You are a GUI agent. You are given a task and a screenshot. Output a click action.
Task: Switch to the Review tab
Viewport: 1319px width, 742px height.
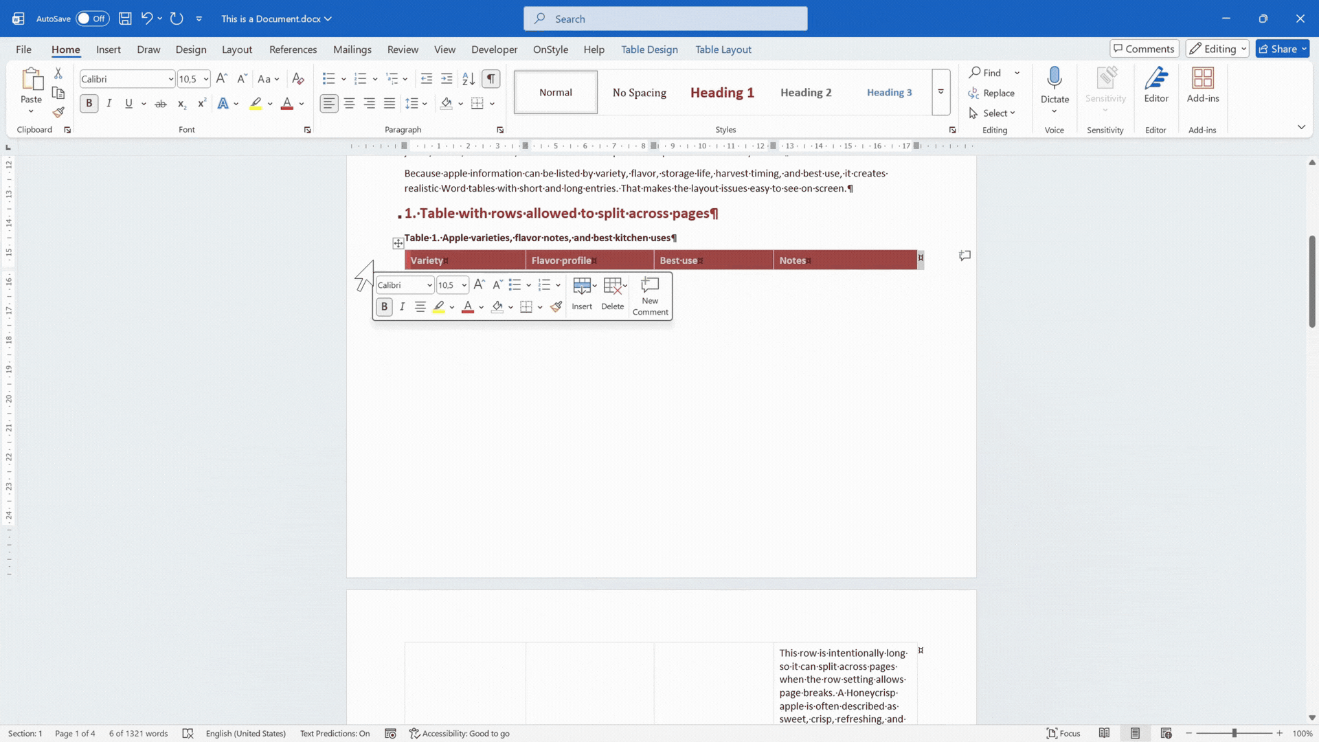coord(403,49)
